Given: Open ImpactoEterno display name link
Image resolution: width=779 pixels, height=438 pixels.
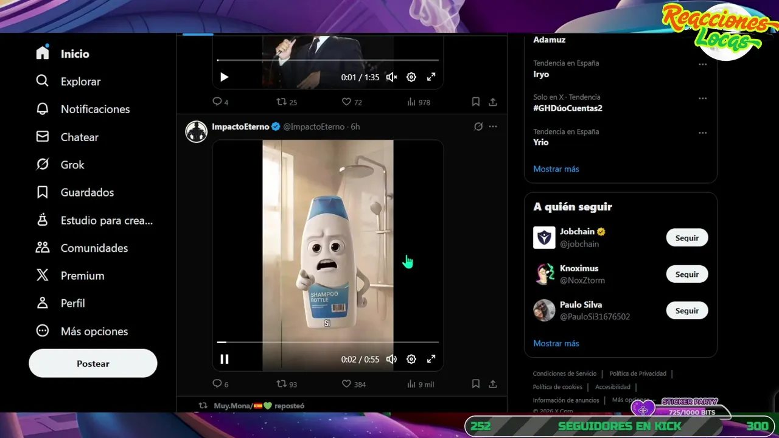Looking at the screenshot, I should [x=240, y=127].
